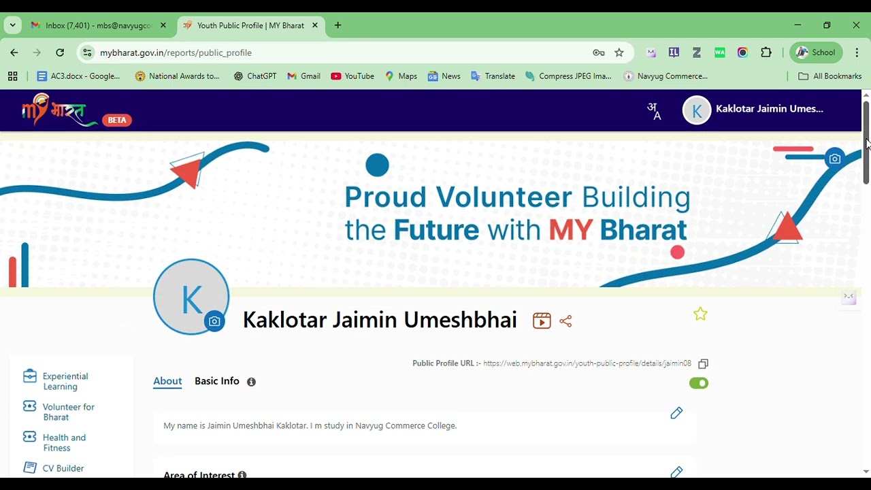View site information in the address bar
The image size is (871, 490).
87,52
